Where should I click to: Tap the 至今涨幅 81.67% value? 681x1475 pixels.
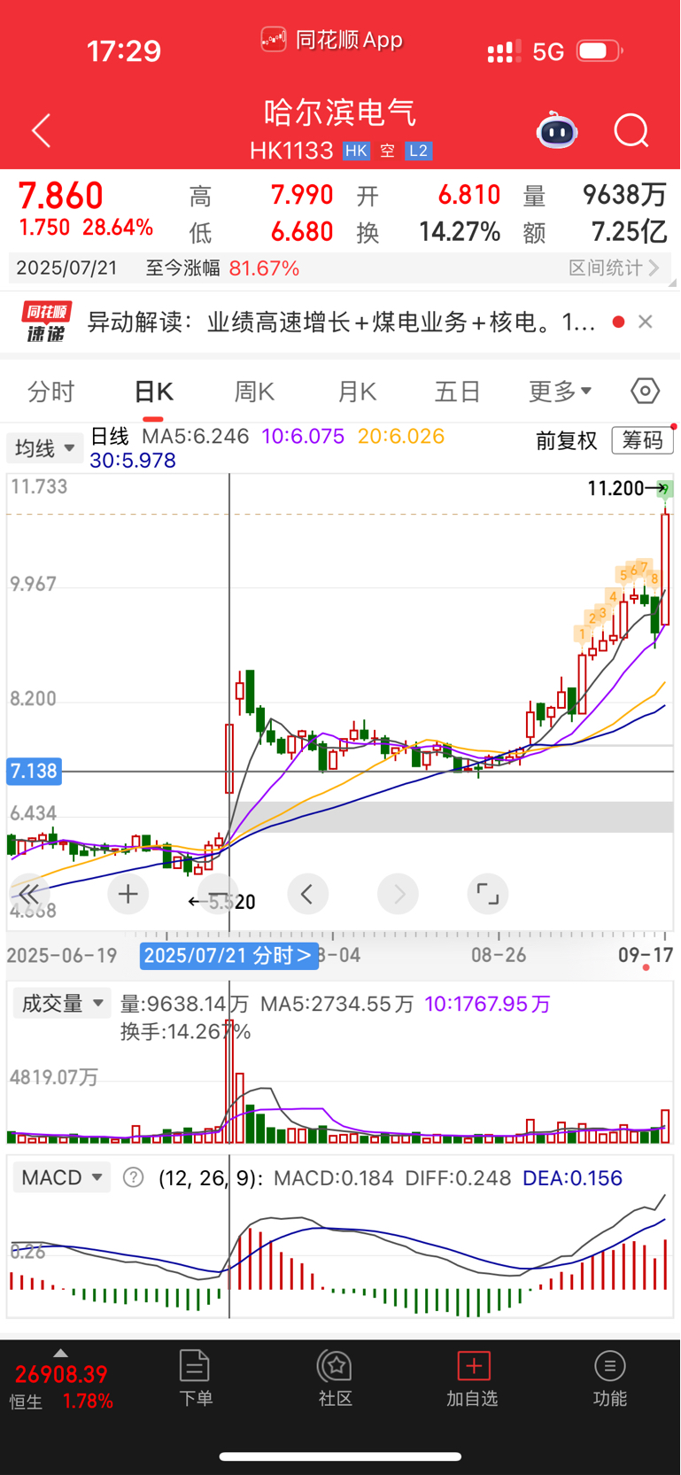tap(264, 268)
